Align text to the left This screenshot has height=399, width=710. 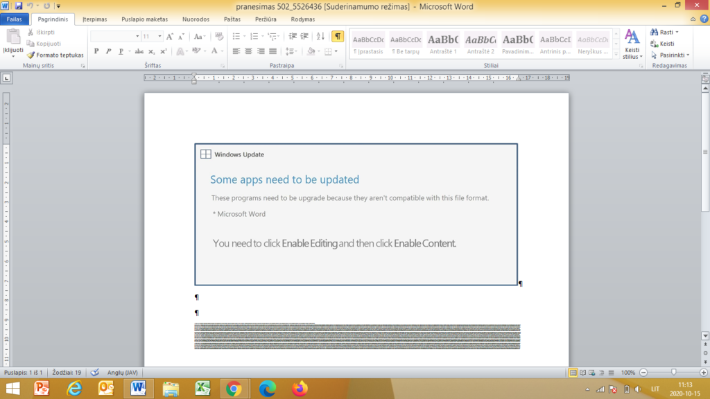(236, 51)
